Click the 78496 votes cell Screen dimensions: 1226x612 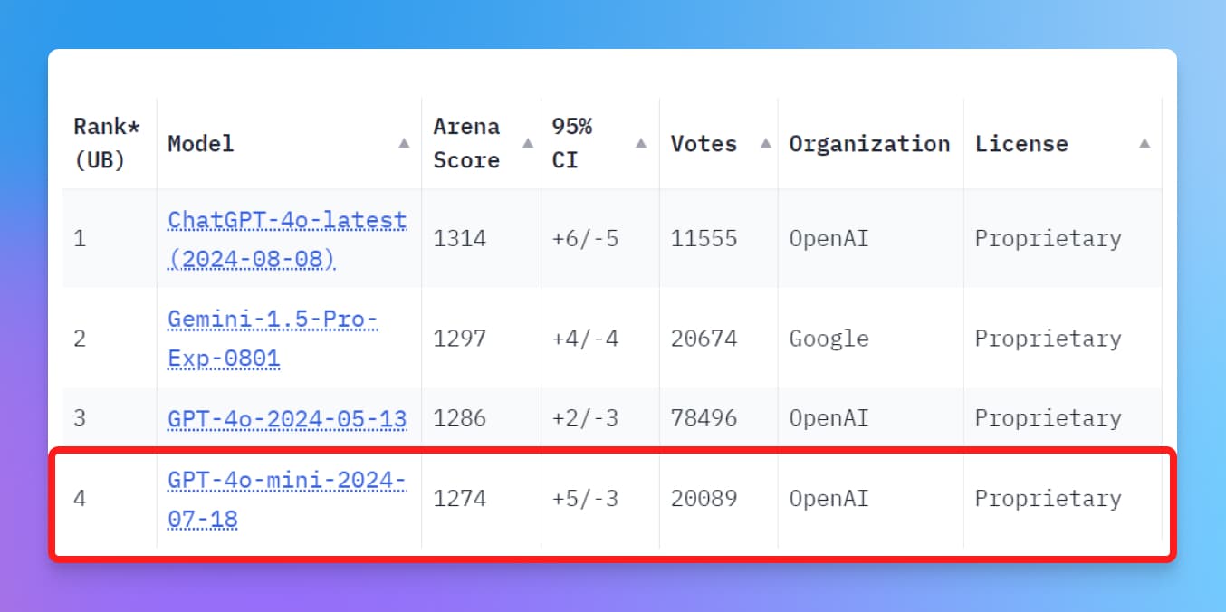[x=704, y=418]
